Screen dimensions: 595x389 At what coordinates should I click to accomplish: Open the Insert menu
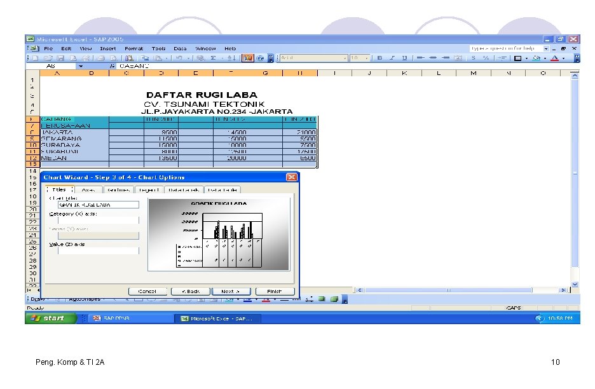(108, 48)
